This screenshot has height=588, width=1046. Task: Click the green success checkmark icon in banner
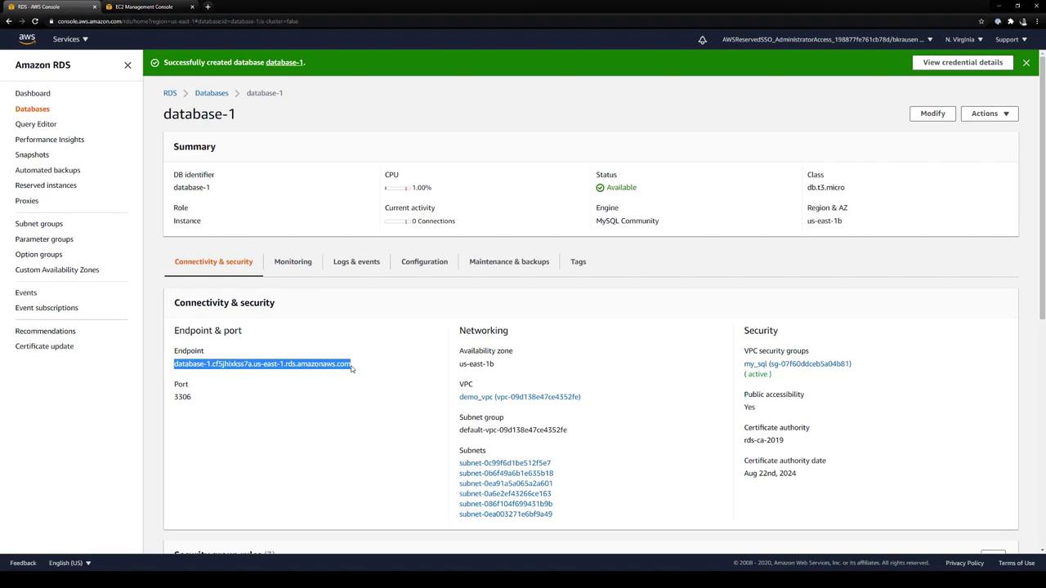tap(154, 63)
